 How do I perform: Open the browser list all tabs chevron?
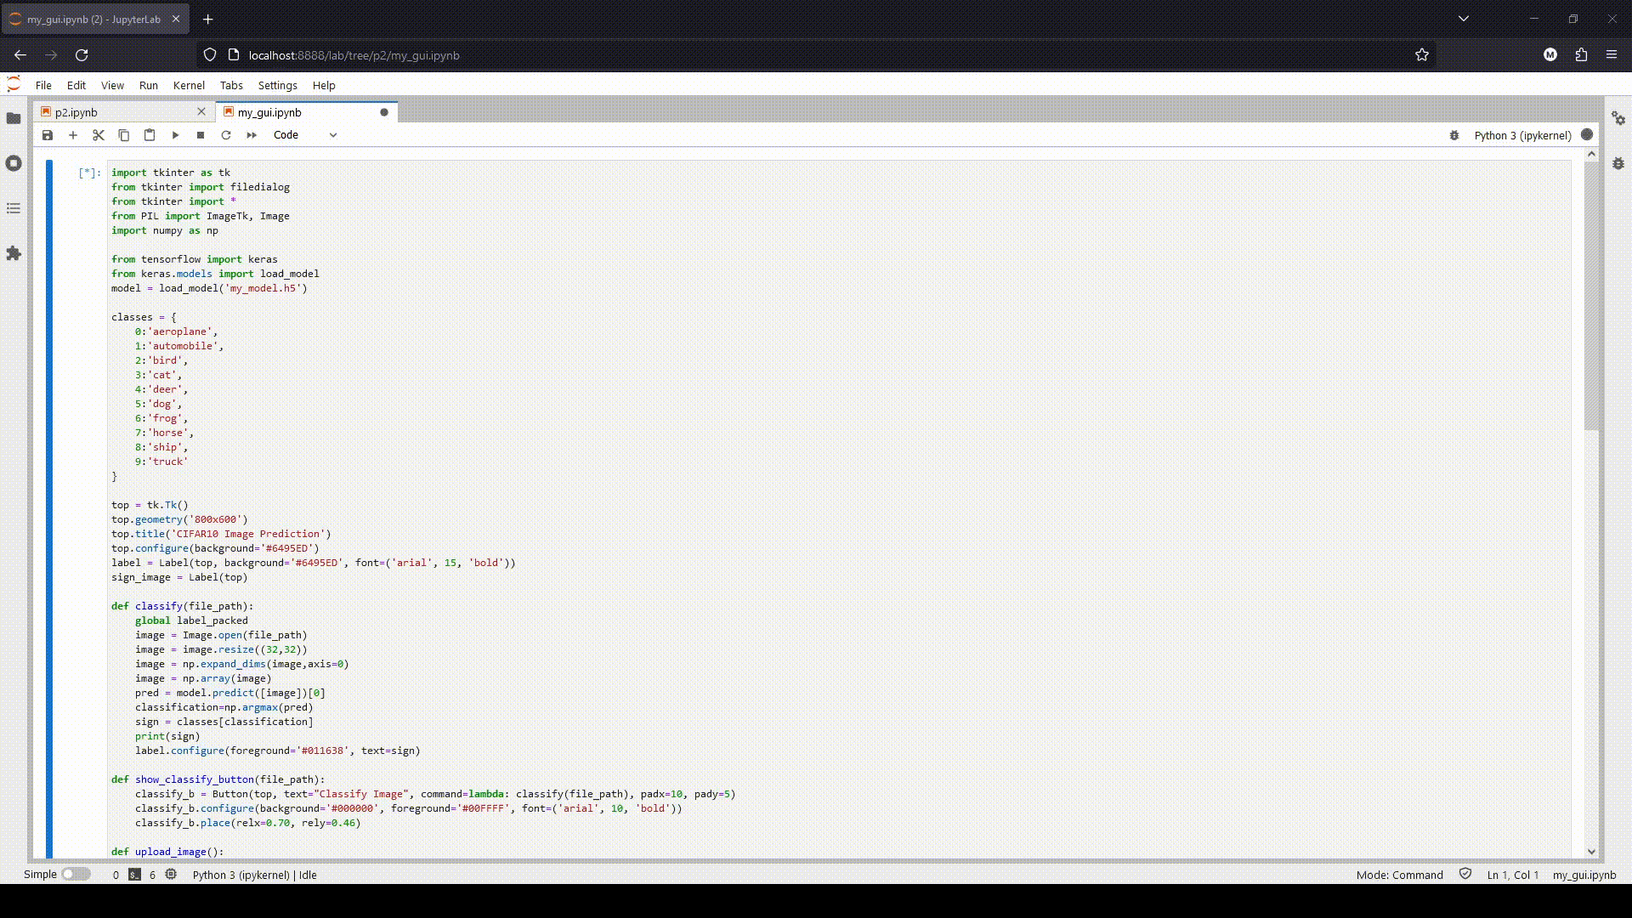click(1464, 19)
